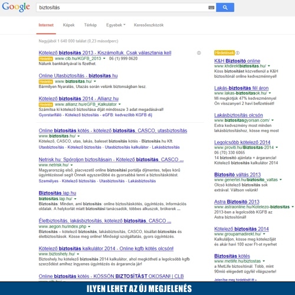Click the info icon beside the top ad
The image size is (295, 295).
pos(199,53)
